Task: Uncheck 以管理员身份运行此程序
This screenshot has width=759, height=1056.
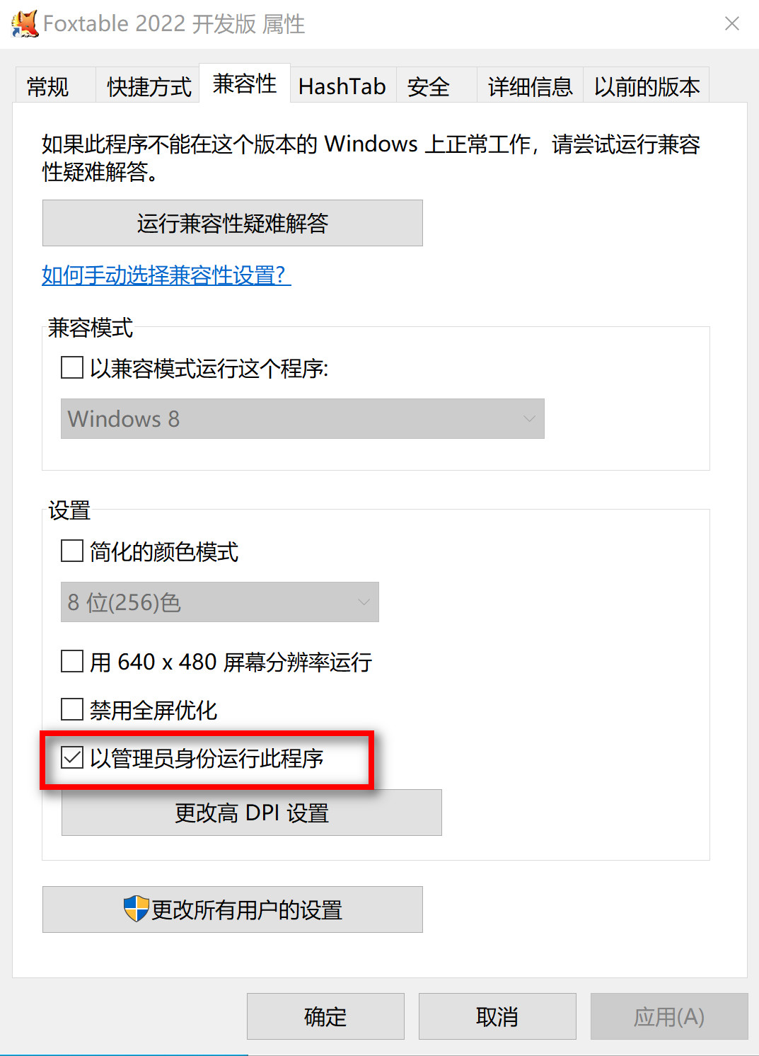Action: (72, 757)
